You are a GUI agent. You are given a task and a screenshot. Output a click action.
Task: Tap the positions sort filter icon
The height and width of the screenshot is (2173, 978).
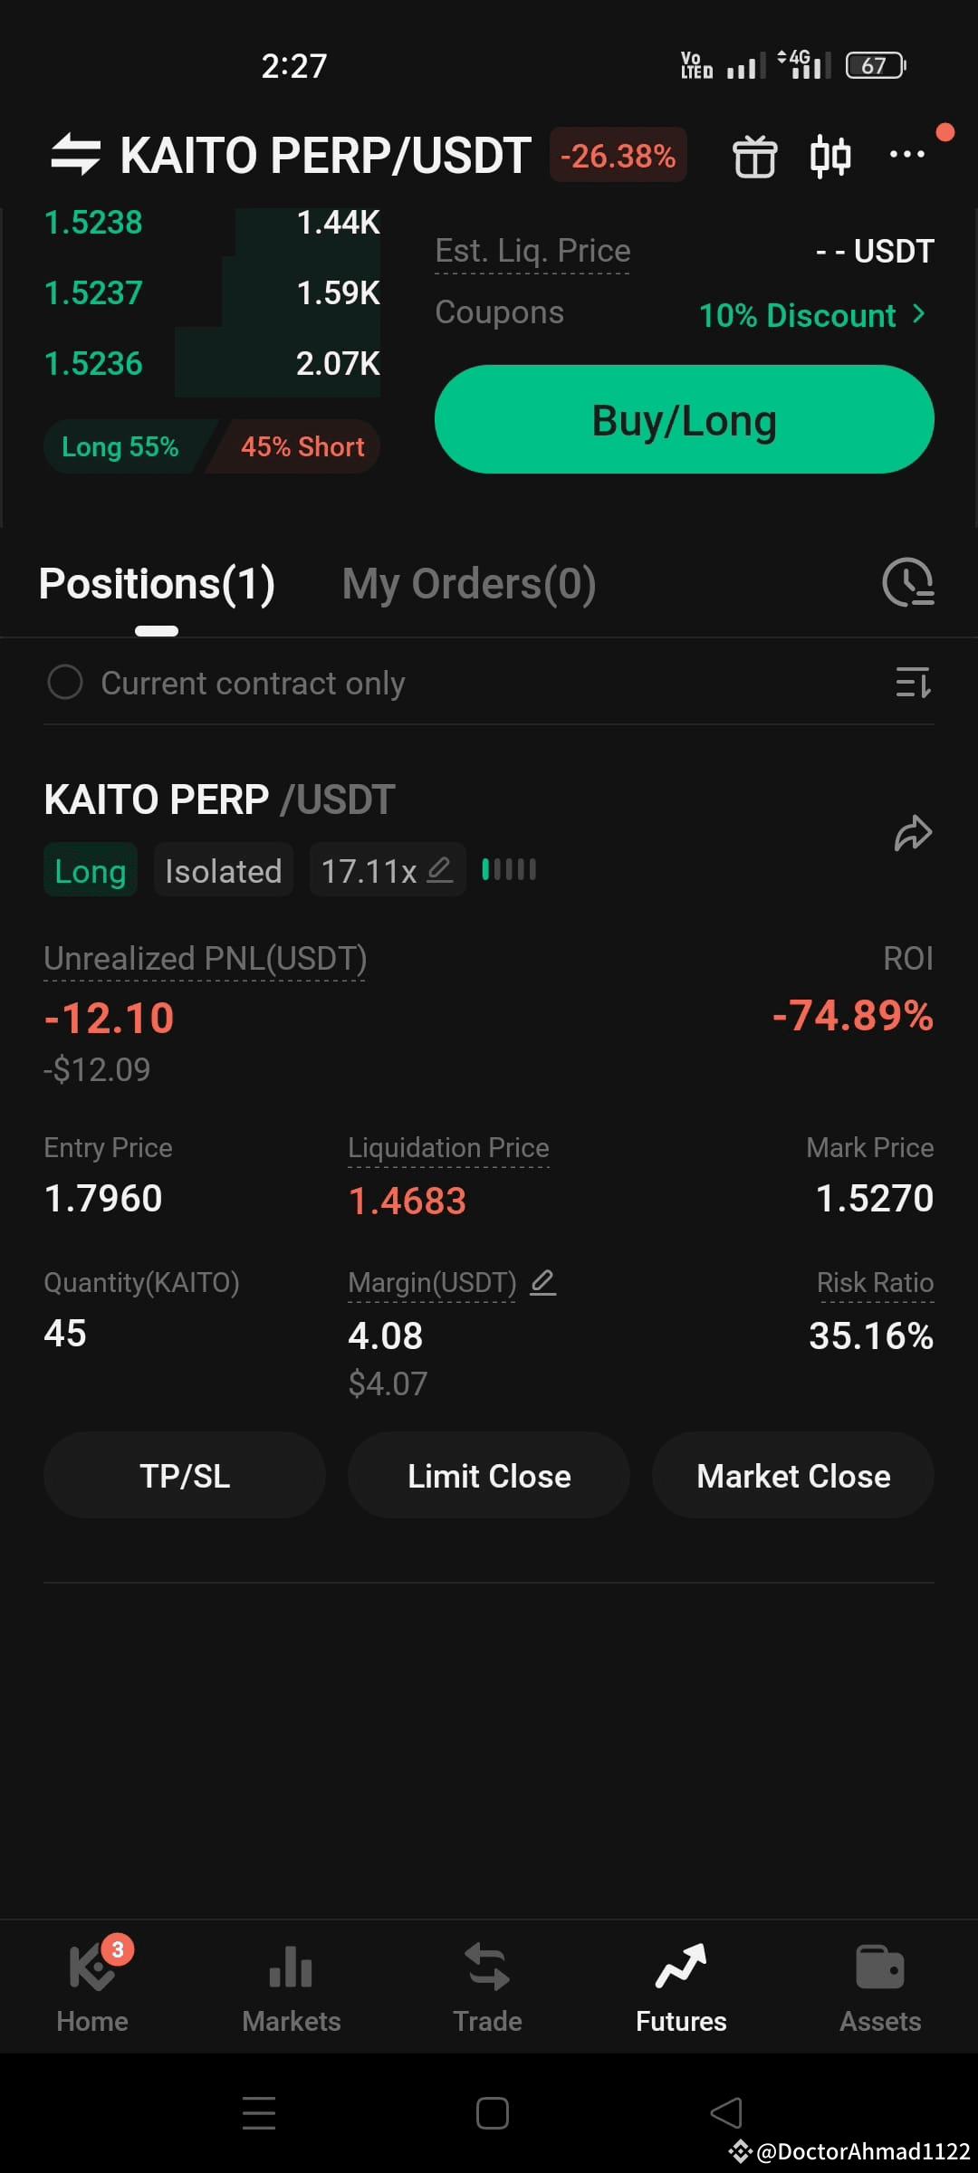click(913, 683)
